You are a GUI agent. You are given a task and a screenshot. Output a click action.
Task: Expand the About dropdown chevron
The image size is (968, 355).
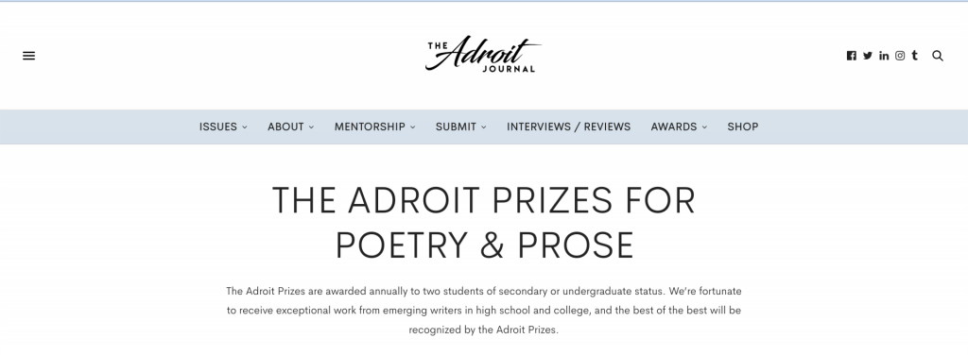click(x=311, y=127)
